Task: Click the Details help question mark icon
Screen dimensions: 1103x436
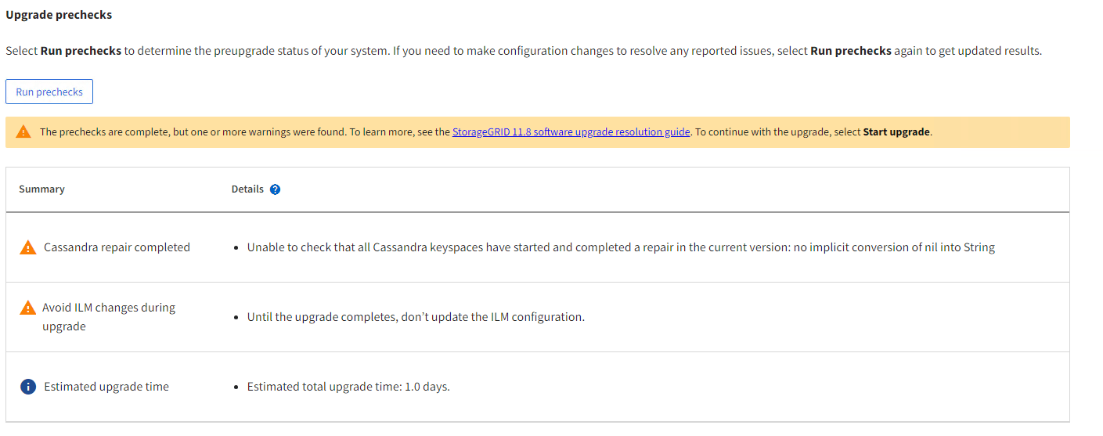Action: (x=275, y=189)
